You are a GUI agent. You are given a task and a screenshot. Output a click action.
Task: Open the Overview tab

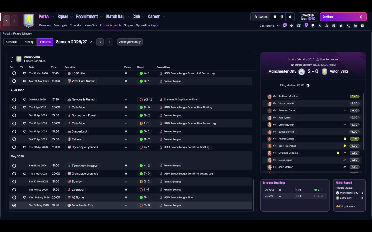[x=45, y=25]
